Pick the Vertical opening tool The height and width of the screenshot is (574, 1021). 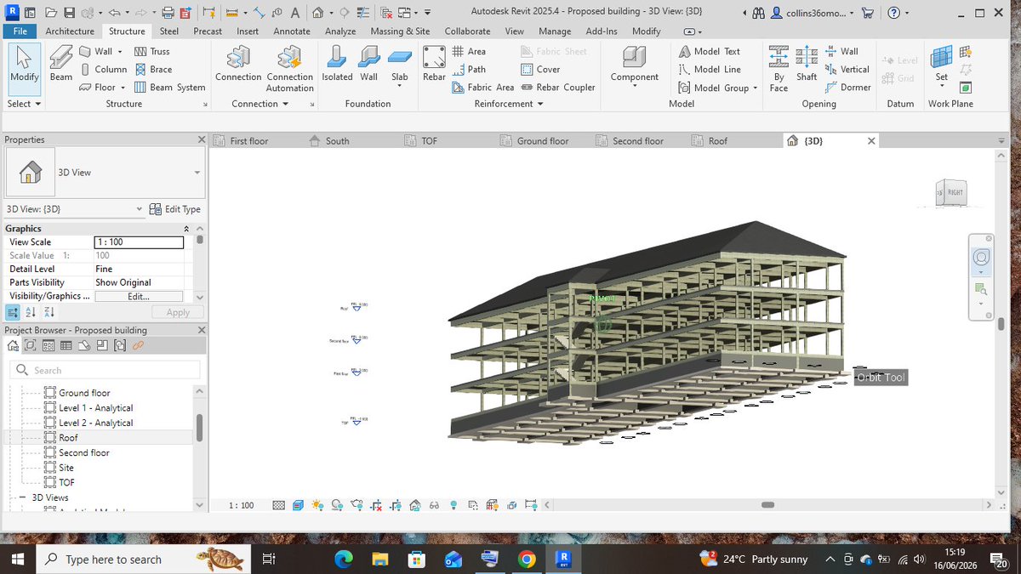[847, 70]
